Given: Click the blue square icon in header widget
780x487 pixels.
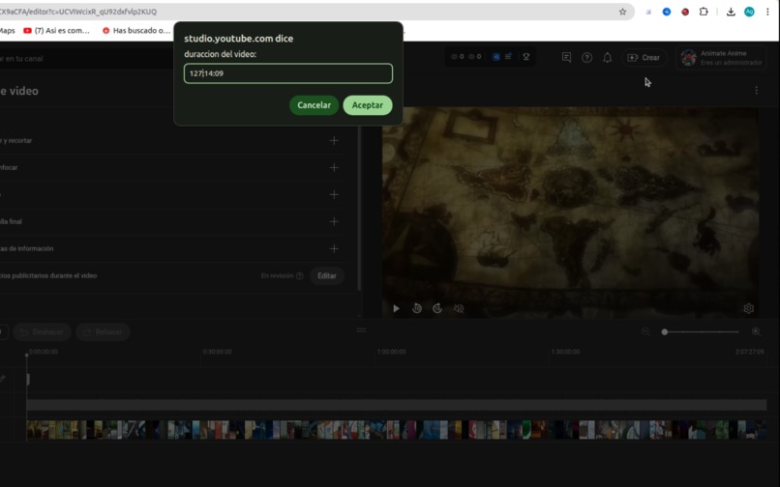Looking at the screenshot, I should pyautogui.click(x=495, y=57).
